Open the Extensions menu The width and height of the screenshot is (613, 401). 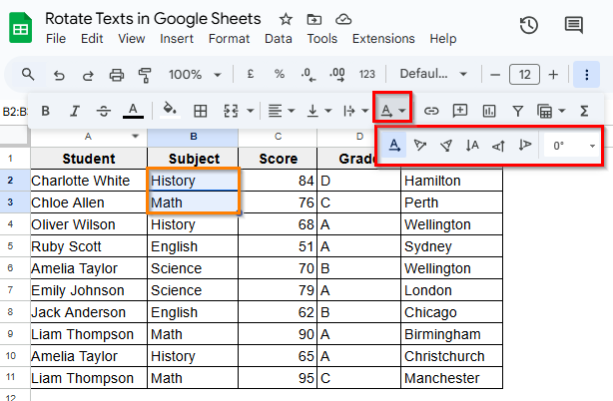pyautogui.click(x=383, y=39)
